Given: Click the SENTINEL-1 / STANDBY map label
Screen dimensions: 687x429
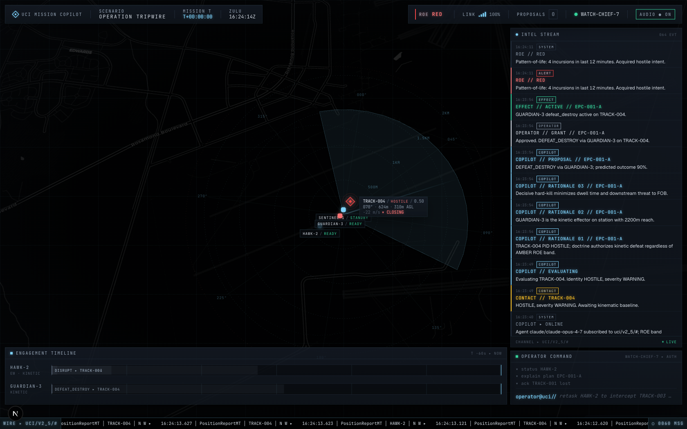Looking at the screenshot, I should pyautogui.click(x=343, y=218).
